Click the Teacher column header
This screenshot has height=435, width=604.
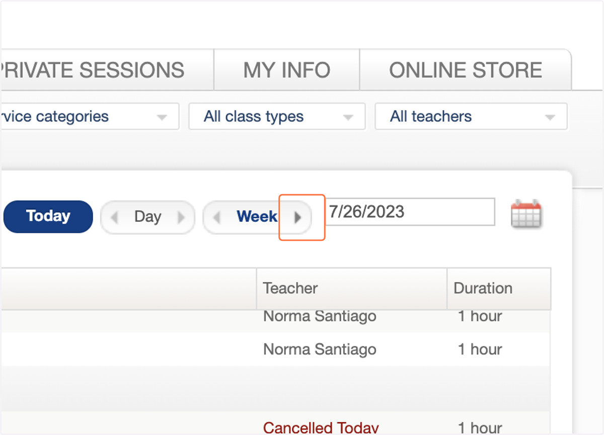click(x=352, y=288)
